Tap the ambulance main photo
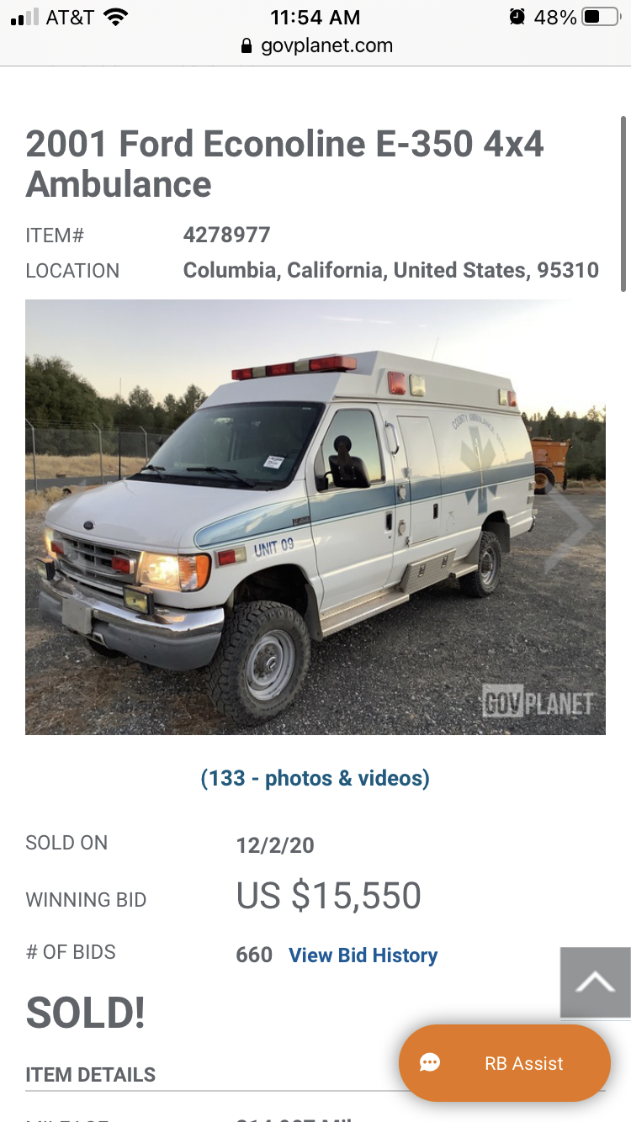This screenshot has height=1122, width=631. 315,517
